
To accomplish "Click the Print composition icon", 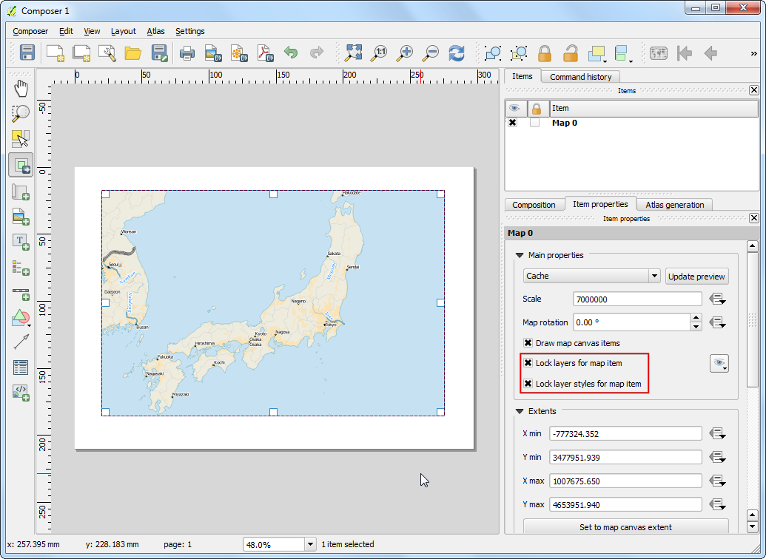I will 187,52.
